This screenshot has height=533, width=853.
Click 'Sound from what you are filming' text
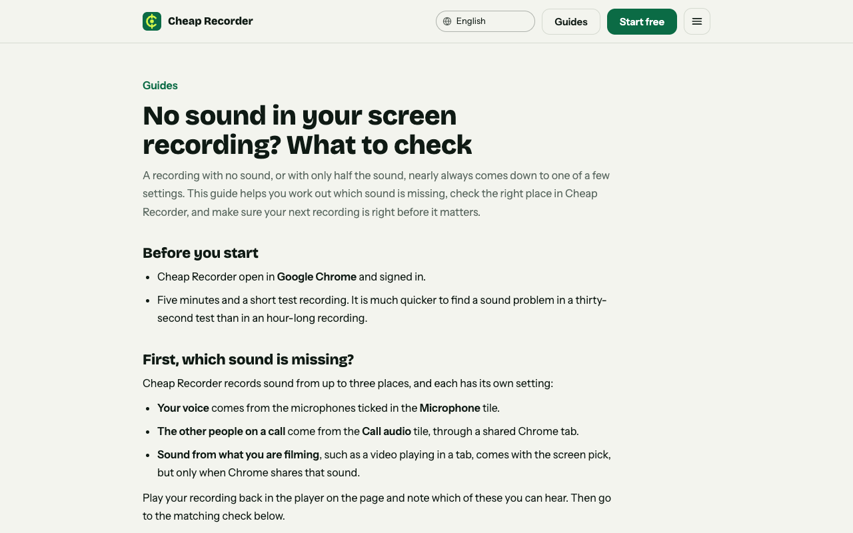coord(238,454)
